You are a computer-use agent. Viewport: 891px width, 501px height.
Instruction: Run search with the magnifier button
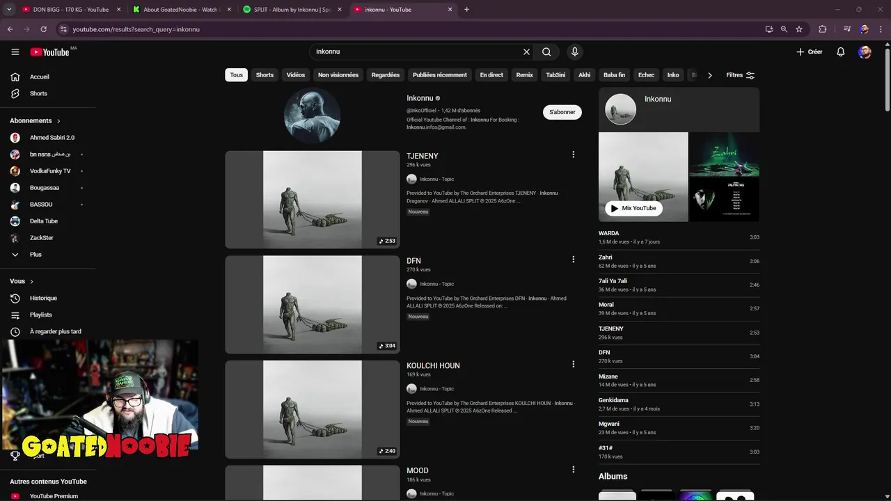[x=546, y=51]
